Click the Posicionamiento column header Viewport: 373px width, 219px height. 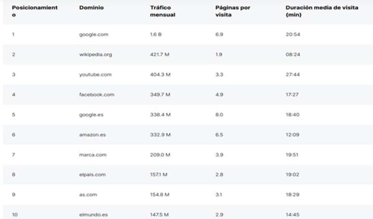(x=34, y=10)
